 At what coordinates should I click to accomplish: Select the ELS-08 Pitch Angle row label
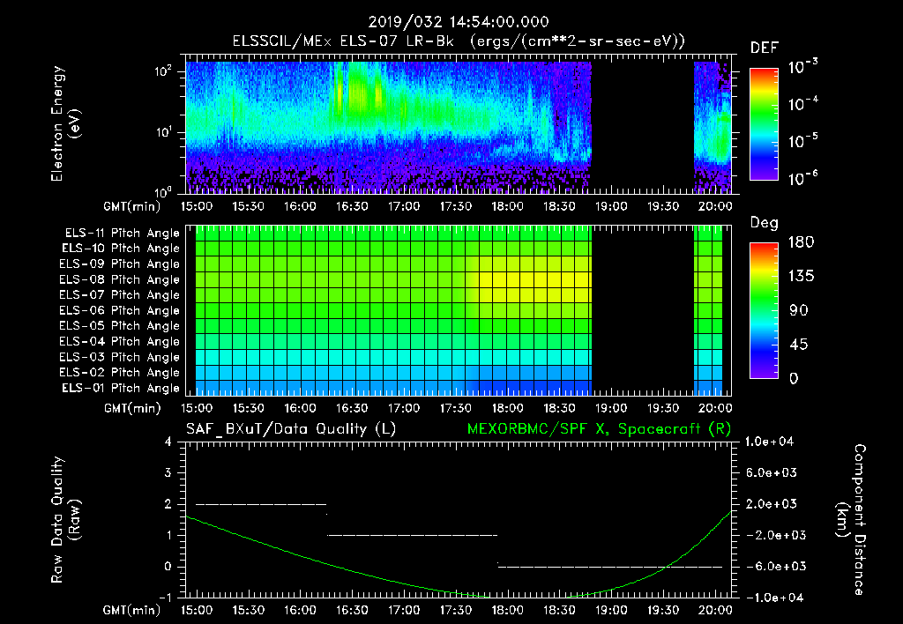tap(120, 279)
